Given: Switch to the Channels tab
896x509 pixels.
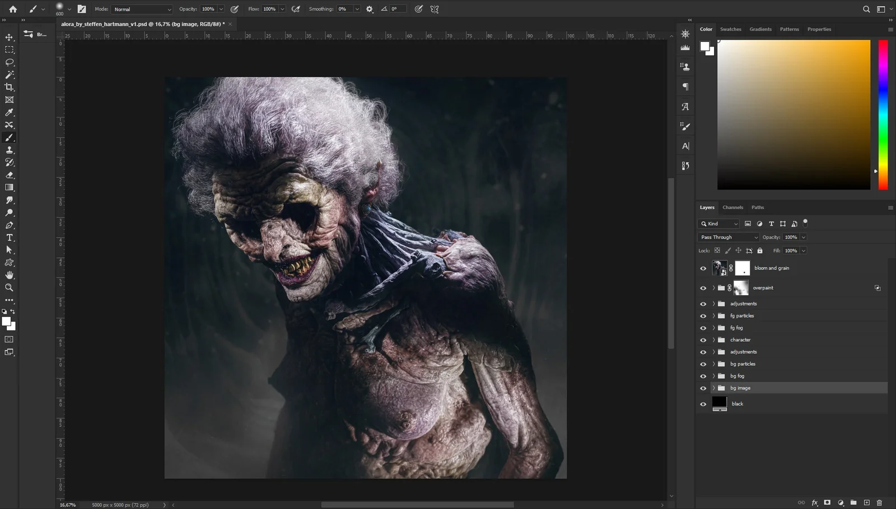Looking at the screenshot, I should pos(732,207).
